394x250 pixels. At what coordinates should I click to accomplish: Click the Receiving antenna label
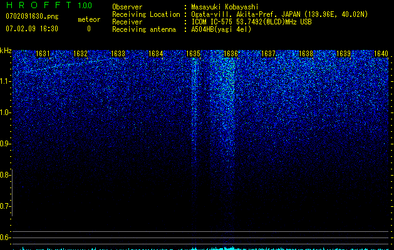[144, 29]
